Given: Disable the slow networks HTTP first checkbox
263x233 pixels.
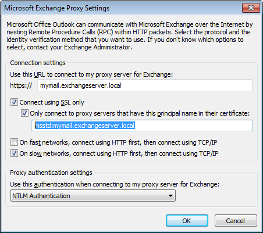Looking at the screenshot, I should tap(14, 153).
